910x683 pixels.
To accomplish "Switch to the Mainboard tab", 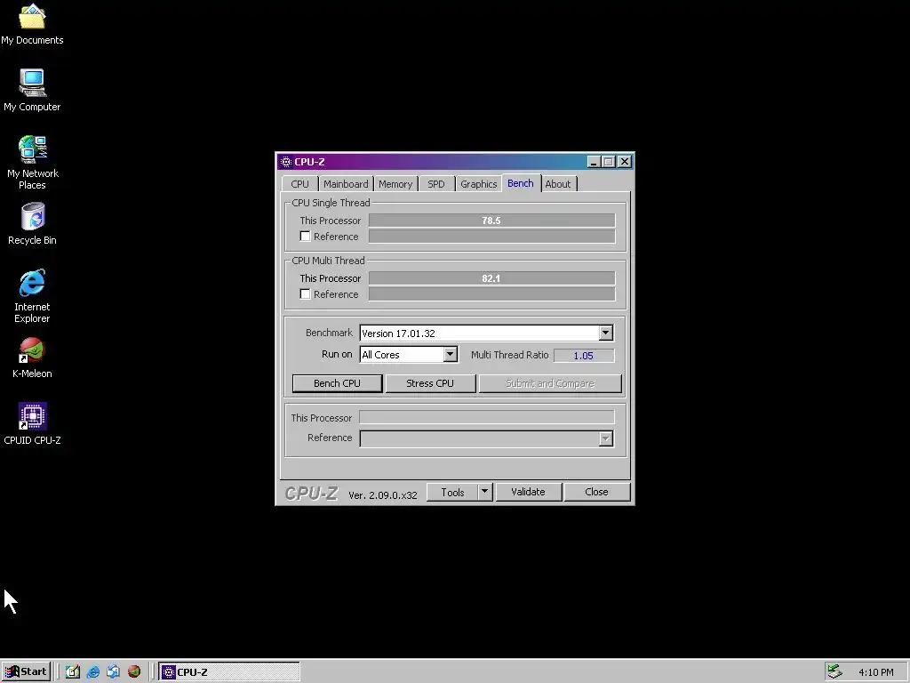I will click(x=346, y=184).
